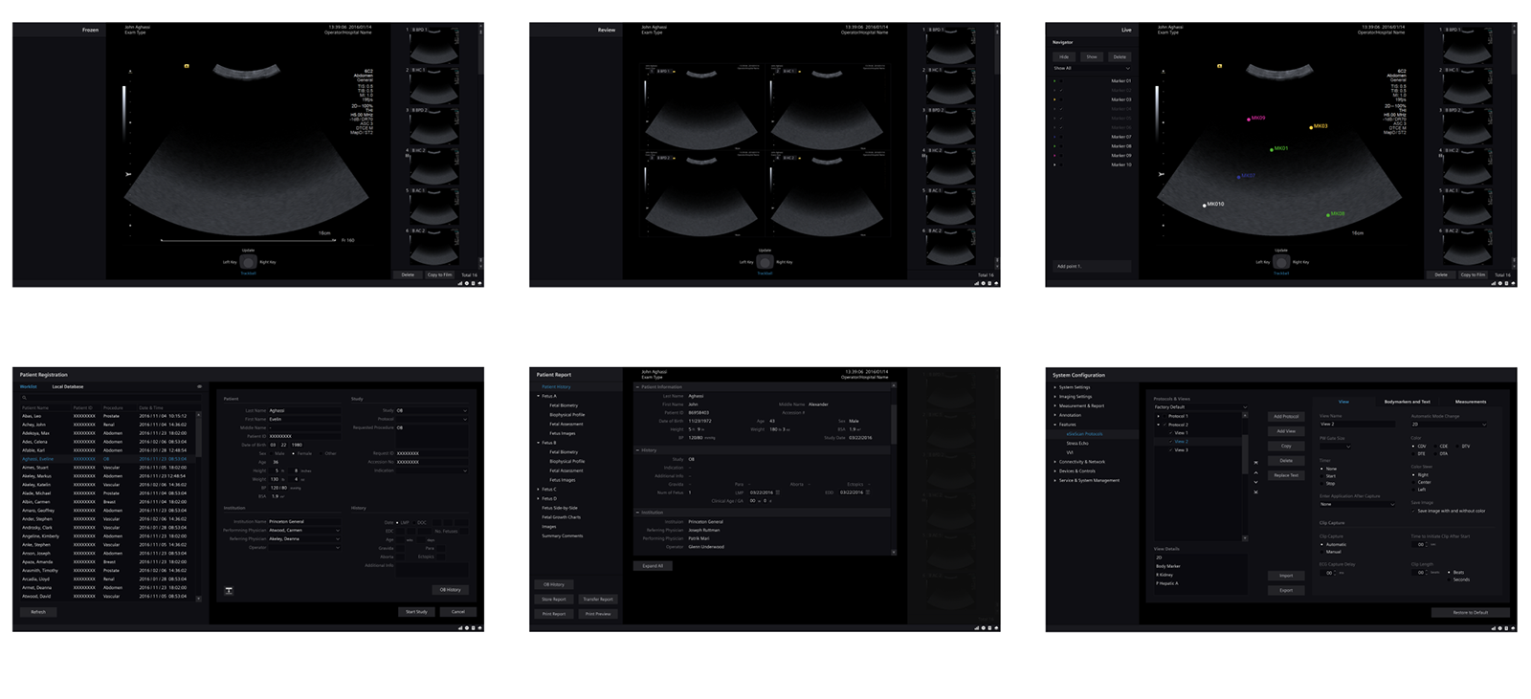
Task: Select thumbnail 3 B BPD 2 in Live screen
Action: (x=1467, y=126)
